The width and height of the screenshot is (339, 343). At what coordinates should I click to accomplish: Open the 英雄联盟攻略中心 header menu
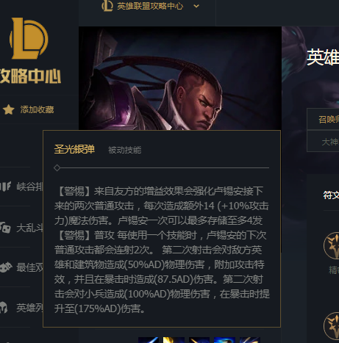click(150, 6)
